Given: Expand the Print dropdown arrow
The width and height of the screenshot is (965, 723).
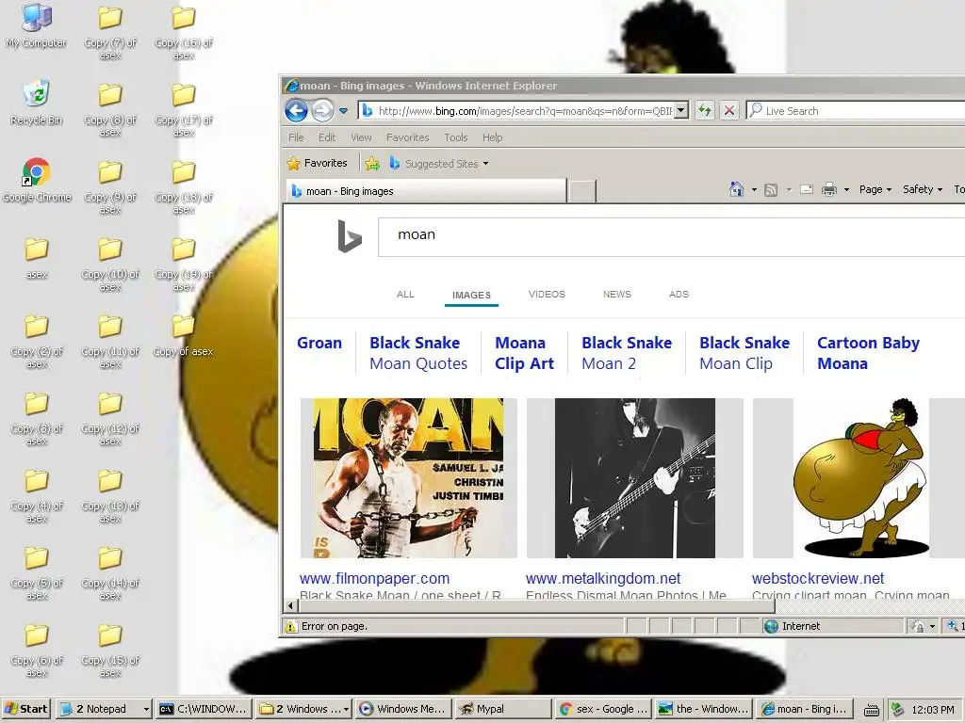Looking at the screenshot, I should coord(846,190).
